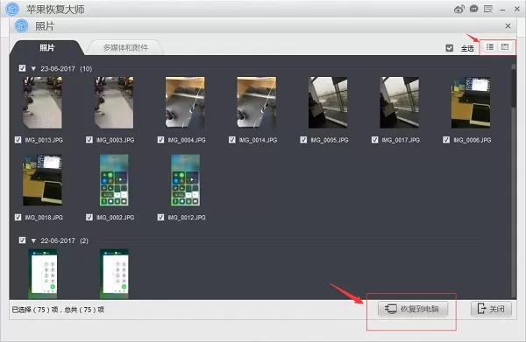Click the blue logo beside 照片 header

[21, 25]
